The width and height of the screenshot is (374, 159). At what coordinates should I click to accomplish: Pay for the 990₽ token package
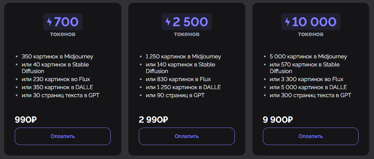click(63, 136)
